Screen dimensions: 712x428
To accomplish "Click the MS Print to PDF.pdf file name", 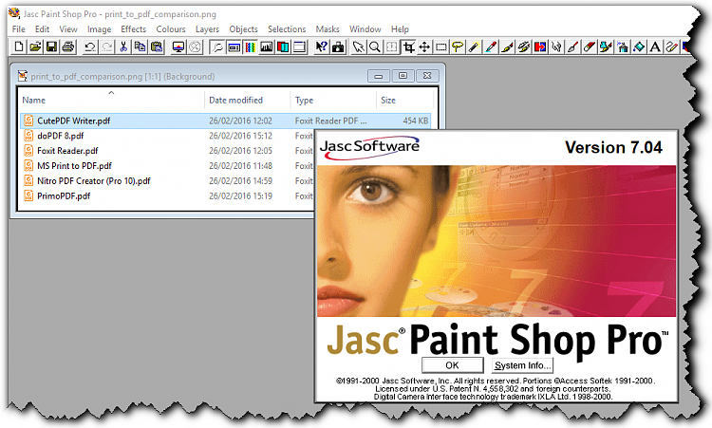I will pos(74,166).
